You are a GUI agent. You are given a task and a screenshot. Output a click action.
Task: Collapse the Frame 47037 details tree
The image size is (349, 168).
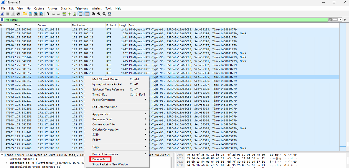pos(2,155)
